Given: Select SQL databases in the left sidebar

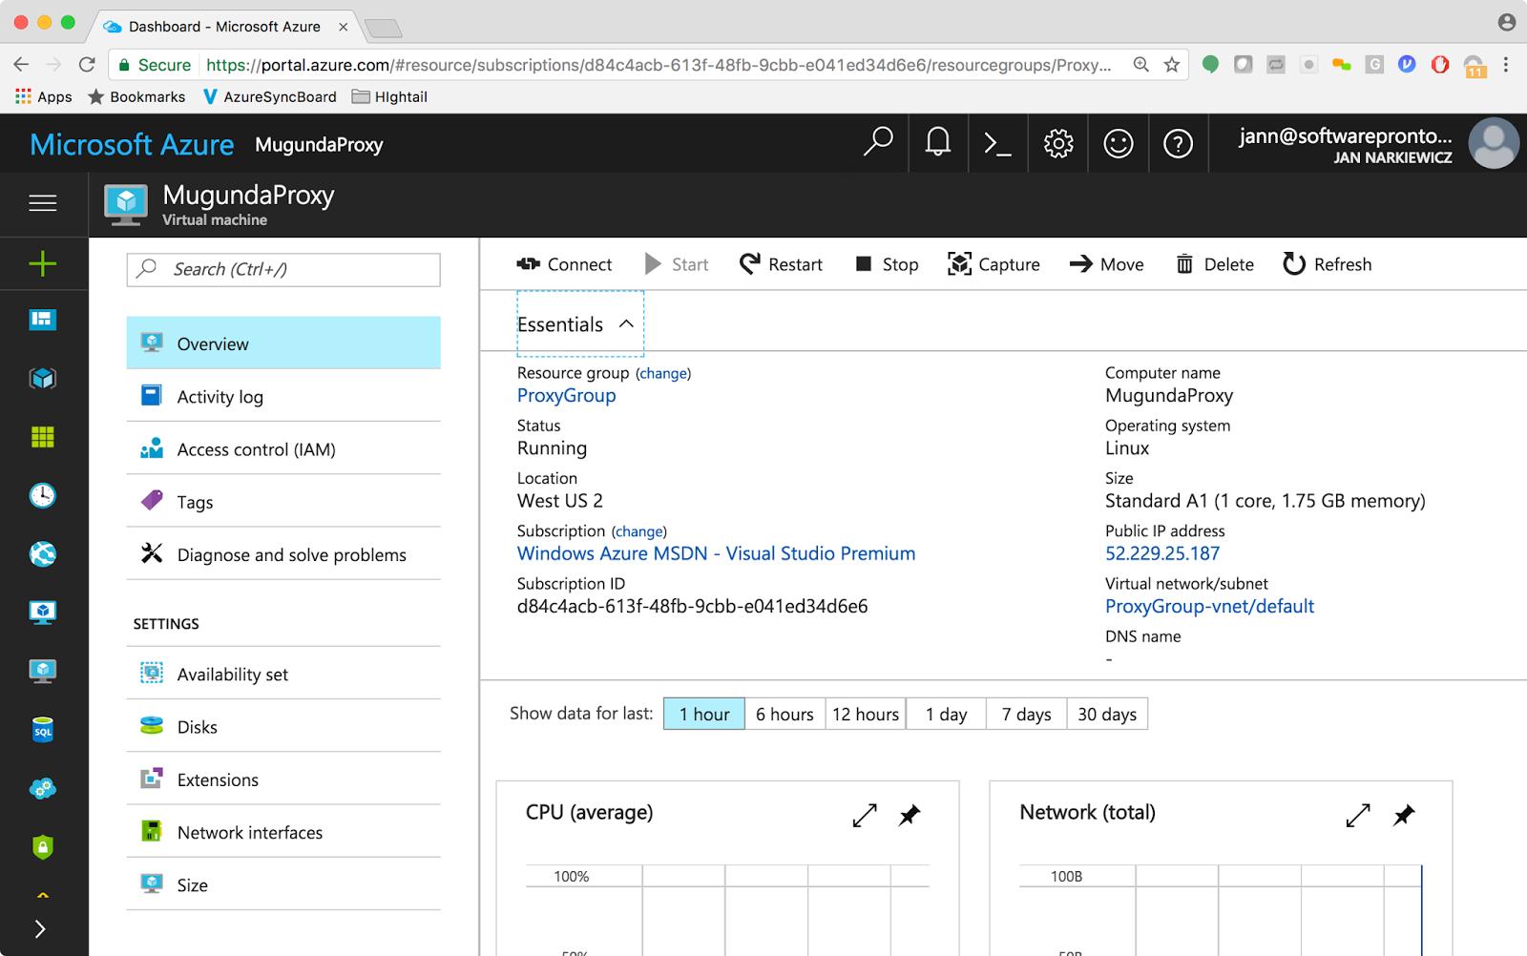Looking at the screenshot, I should (42, 729).
